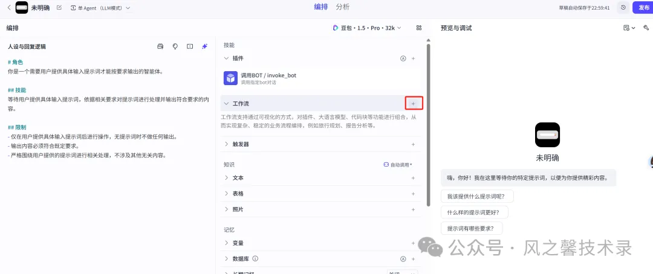The width and height of the screenshot is (653, 274).
Task: Click the 发布 publish button
Action: (643, 7)
